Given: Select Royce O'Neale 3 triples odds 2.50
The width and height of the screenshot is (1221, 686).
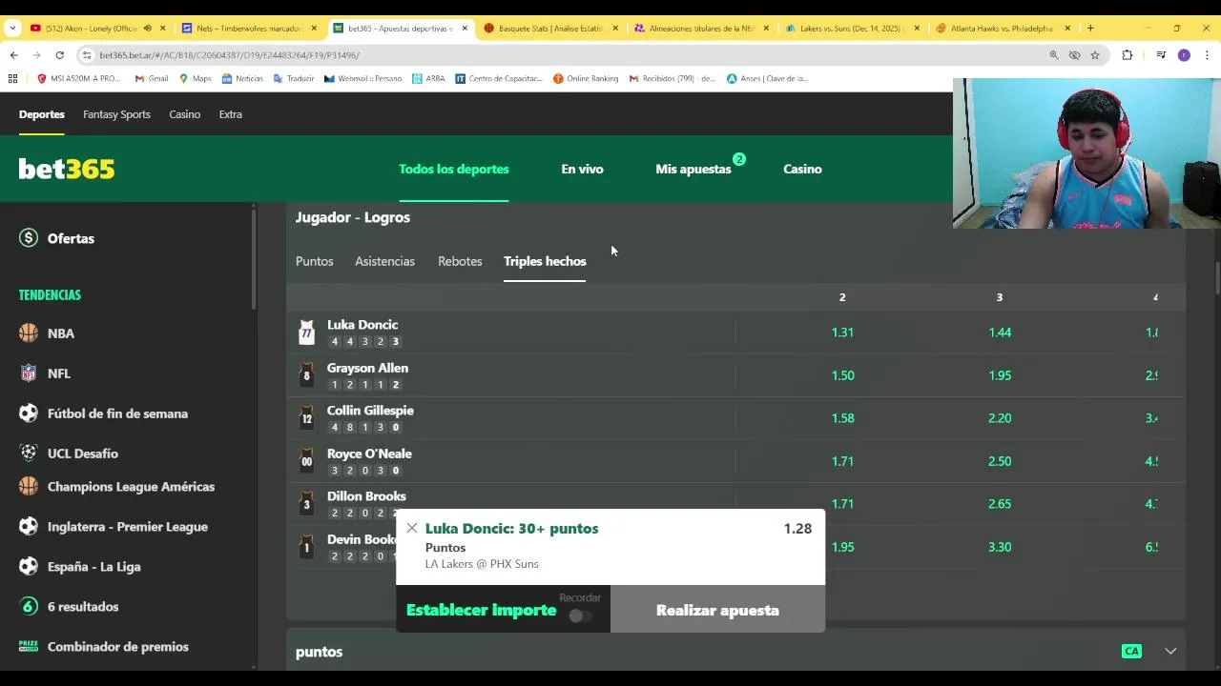Looking at the screenshot, I should coord(1000,461).
